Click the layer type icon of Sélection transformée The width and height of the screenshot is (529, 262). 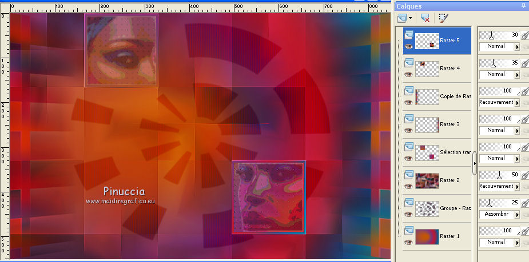[409, 146]
